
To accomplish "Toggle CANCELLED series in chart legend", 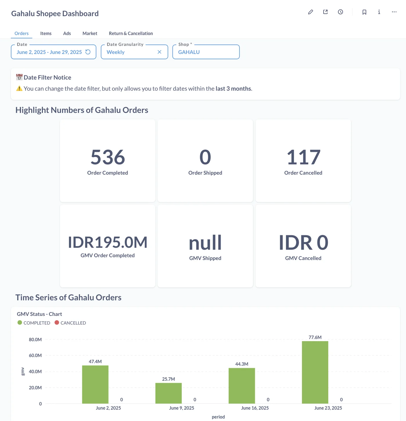I will coord(70,323).
